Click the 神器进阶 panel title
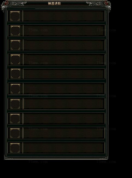The width and height of the screenshot is (132, 178). point(54,4)
